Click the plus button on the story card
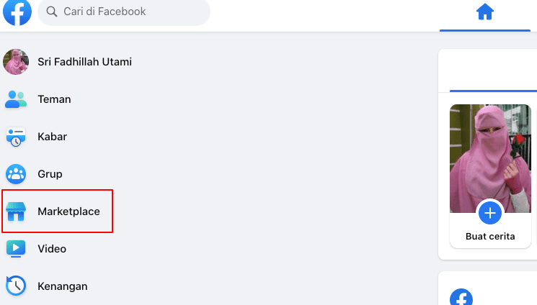Viewport: 537px width, 305px height. click(490, 213)
